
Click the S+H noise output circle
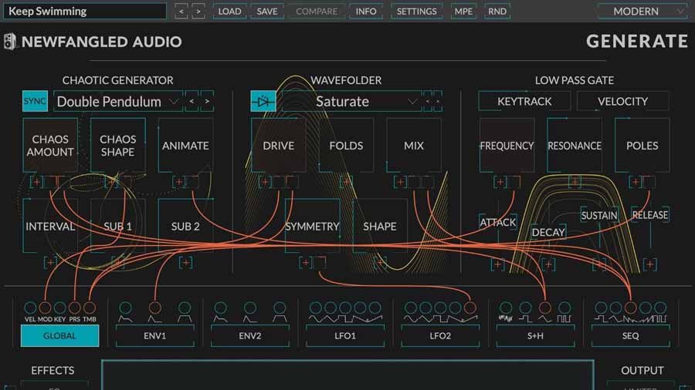tap(506, 308)
